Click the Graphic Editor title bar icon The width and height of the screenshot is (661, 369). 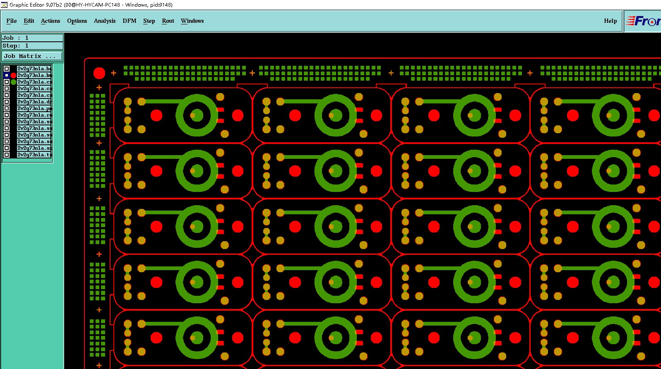point(4,5)
